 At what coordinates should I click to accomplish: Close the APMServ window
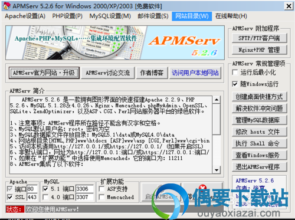point(289,6)
